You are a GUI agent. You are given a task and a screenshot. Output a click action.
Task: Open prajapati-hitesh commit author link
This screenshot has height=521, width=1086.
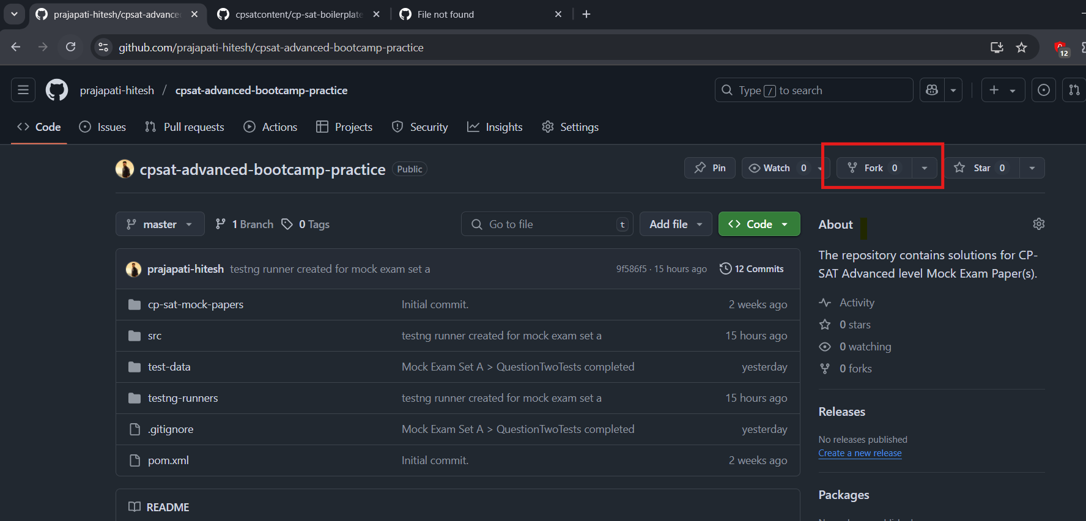coord(185,269)
